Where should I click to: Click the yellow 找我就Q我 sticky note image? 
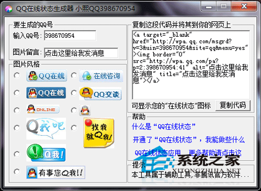pos(99,133)
